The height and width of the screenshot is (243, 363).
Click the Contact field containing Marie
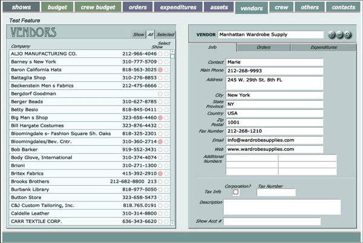point(274,62)
